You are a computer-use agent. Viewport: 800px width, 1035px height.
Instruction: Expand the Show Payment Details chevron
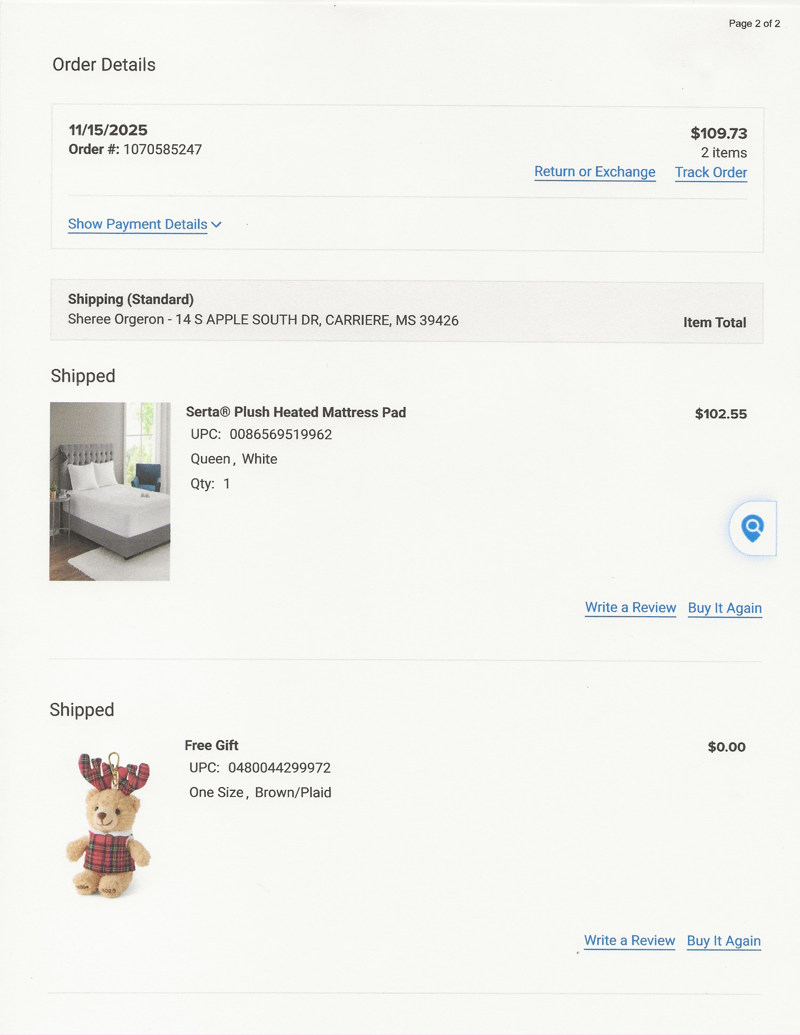[216, 224]
